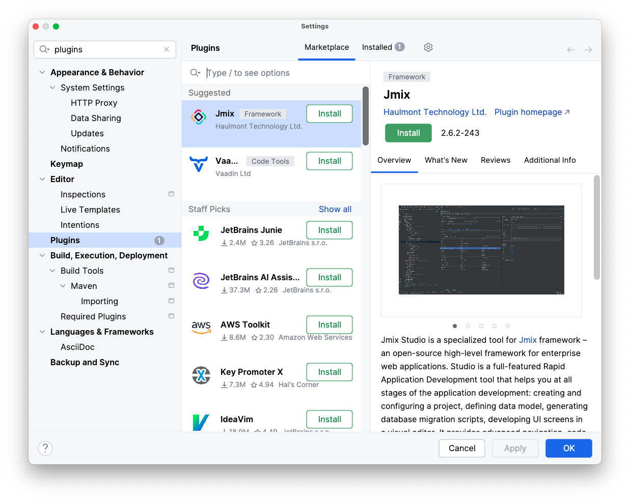This screenshot has width=630, height=502.
Task: Open the Additional Info tab
Action: [550, 160]
